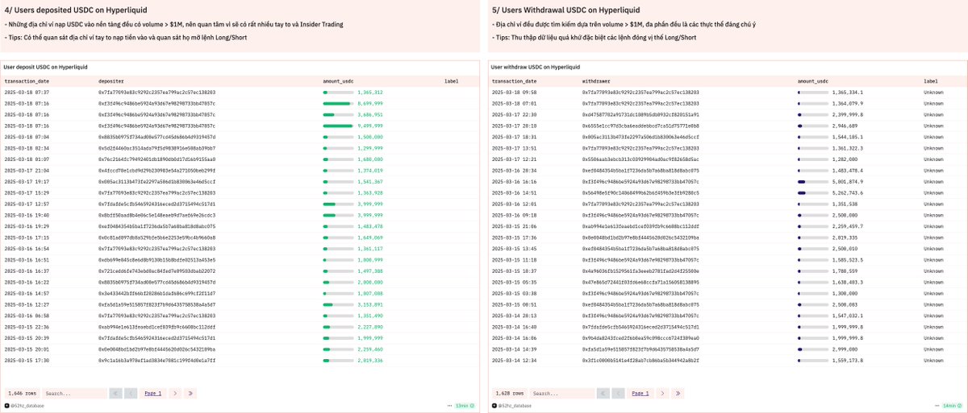
Task: Jump to last page of withdraw table
Action: pyautogui.click(x=678, y=393)
